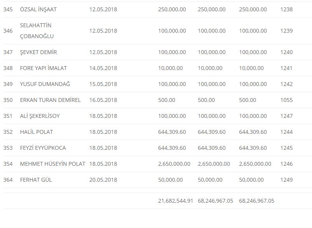
Task: Click the date 16.05.2018
Action: 103,100
